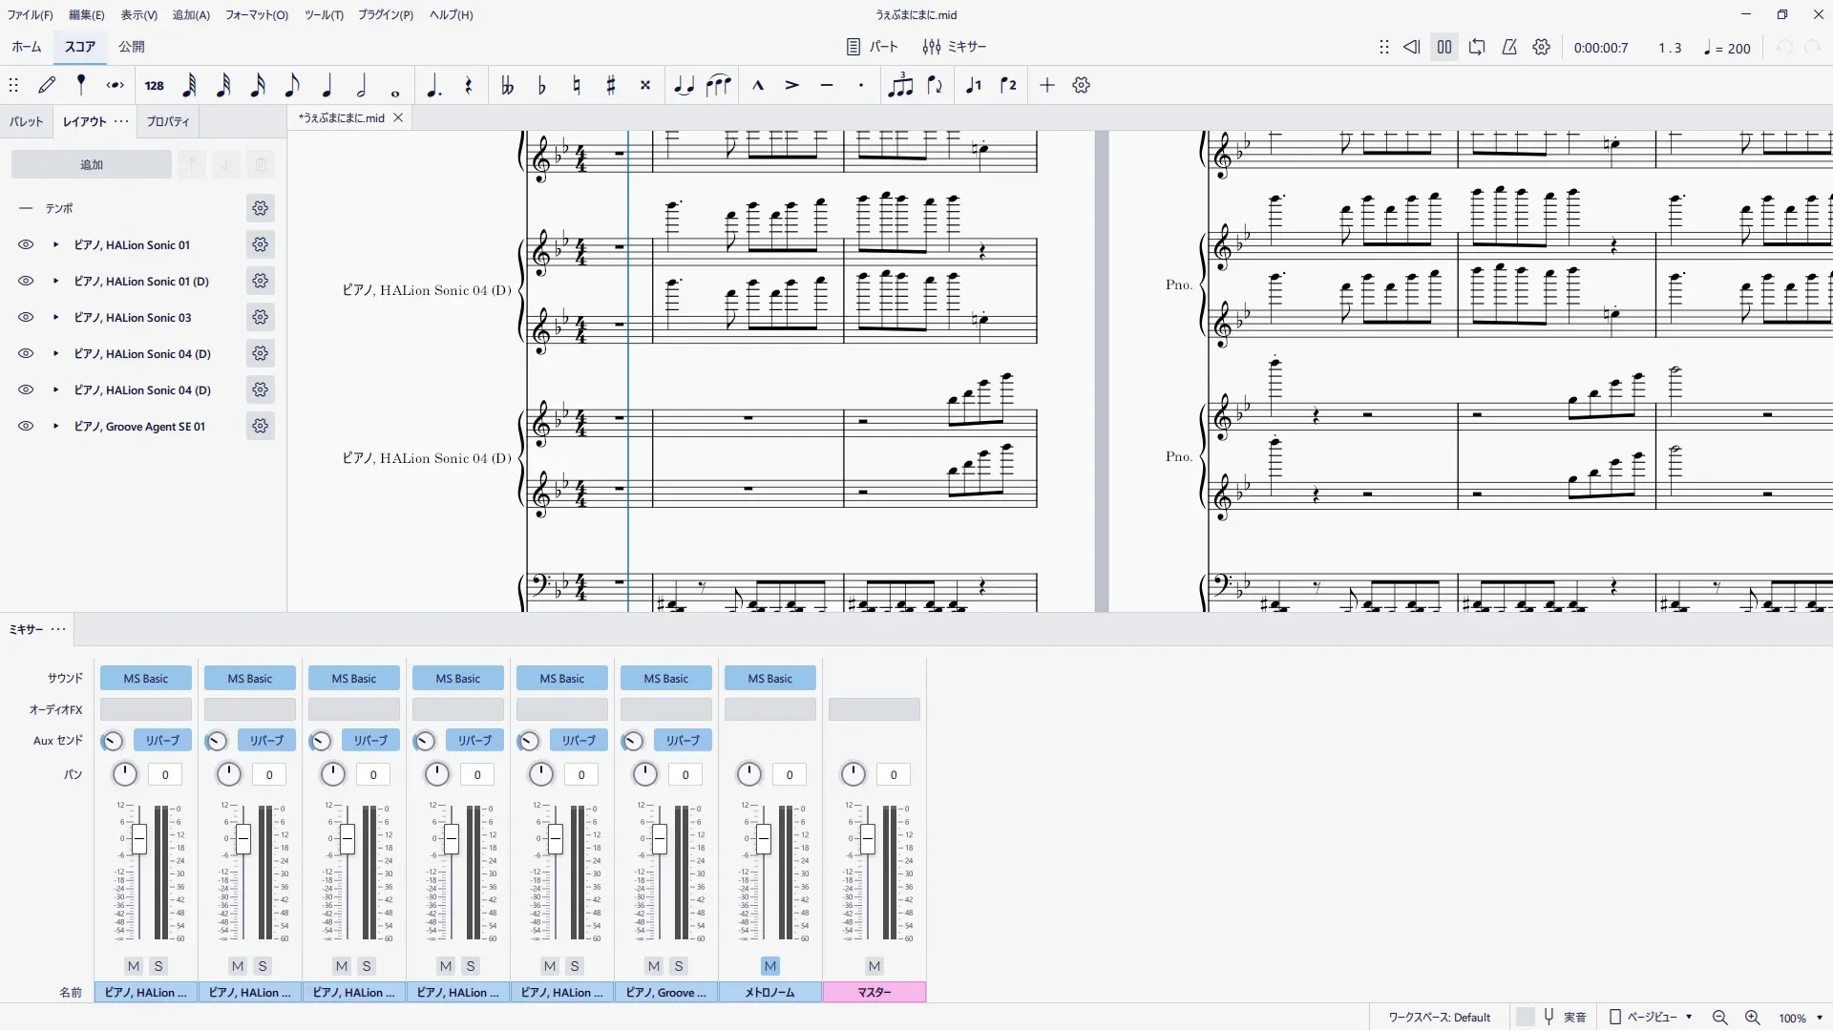Toggle the metronome icon in playback toolbar
This screenshot has width=1833, height=1031.
(1509, 47)
